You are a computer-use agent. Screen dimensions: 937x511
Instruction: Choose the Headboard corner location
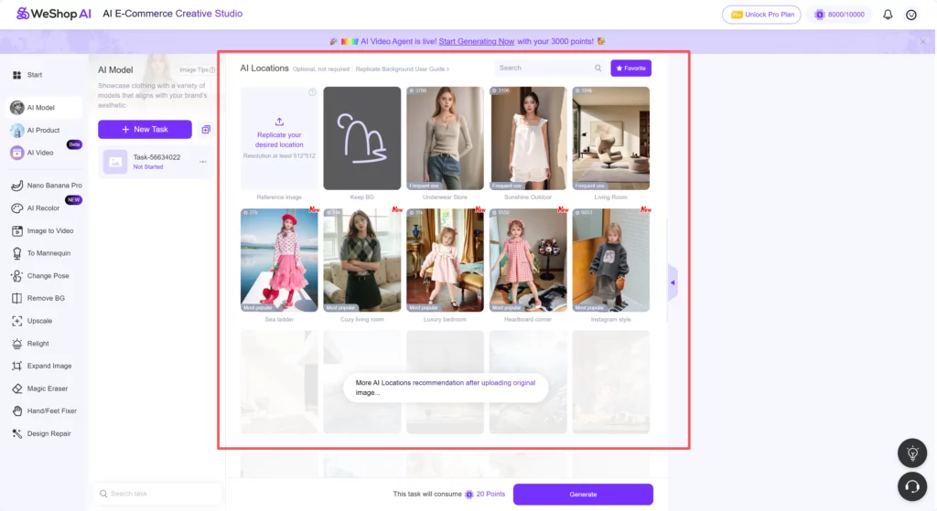pos(528,261)
